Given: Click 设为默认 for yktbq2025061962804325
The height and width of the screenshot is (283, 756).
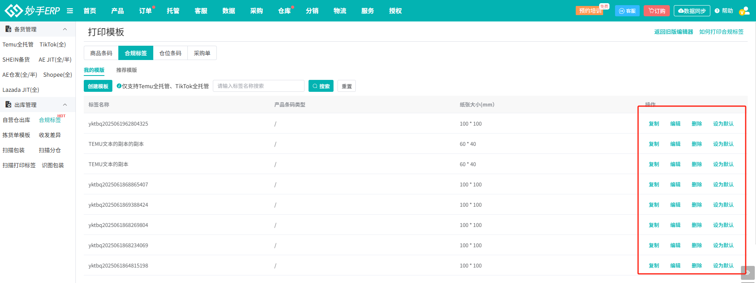Looking at the screenshot, I should point(723,124).
